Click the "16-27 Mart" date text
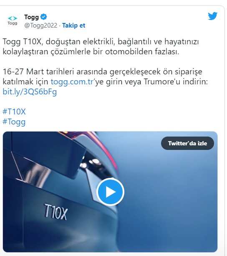The height and width of the screenshot is (256, 227). click(23, 72)
